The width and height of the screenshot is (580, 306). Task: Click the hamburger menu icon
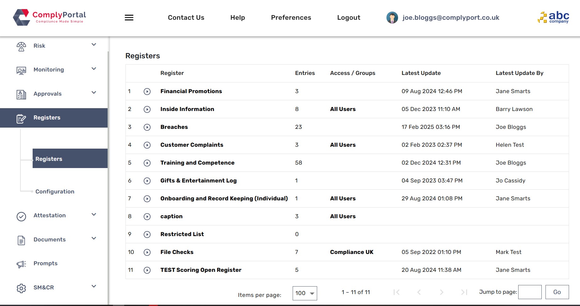[129, 18]
